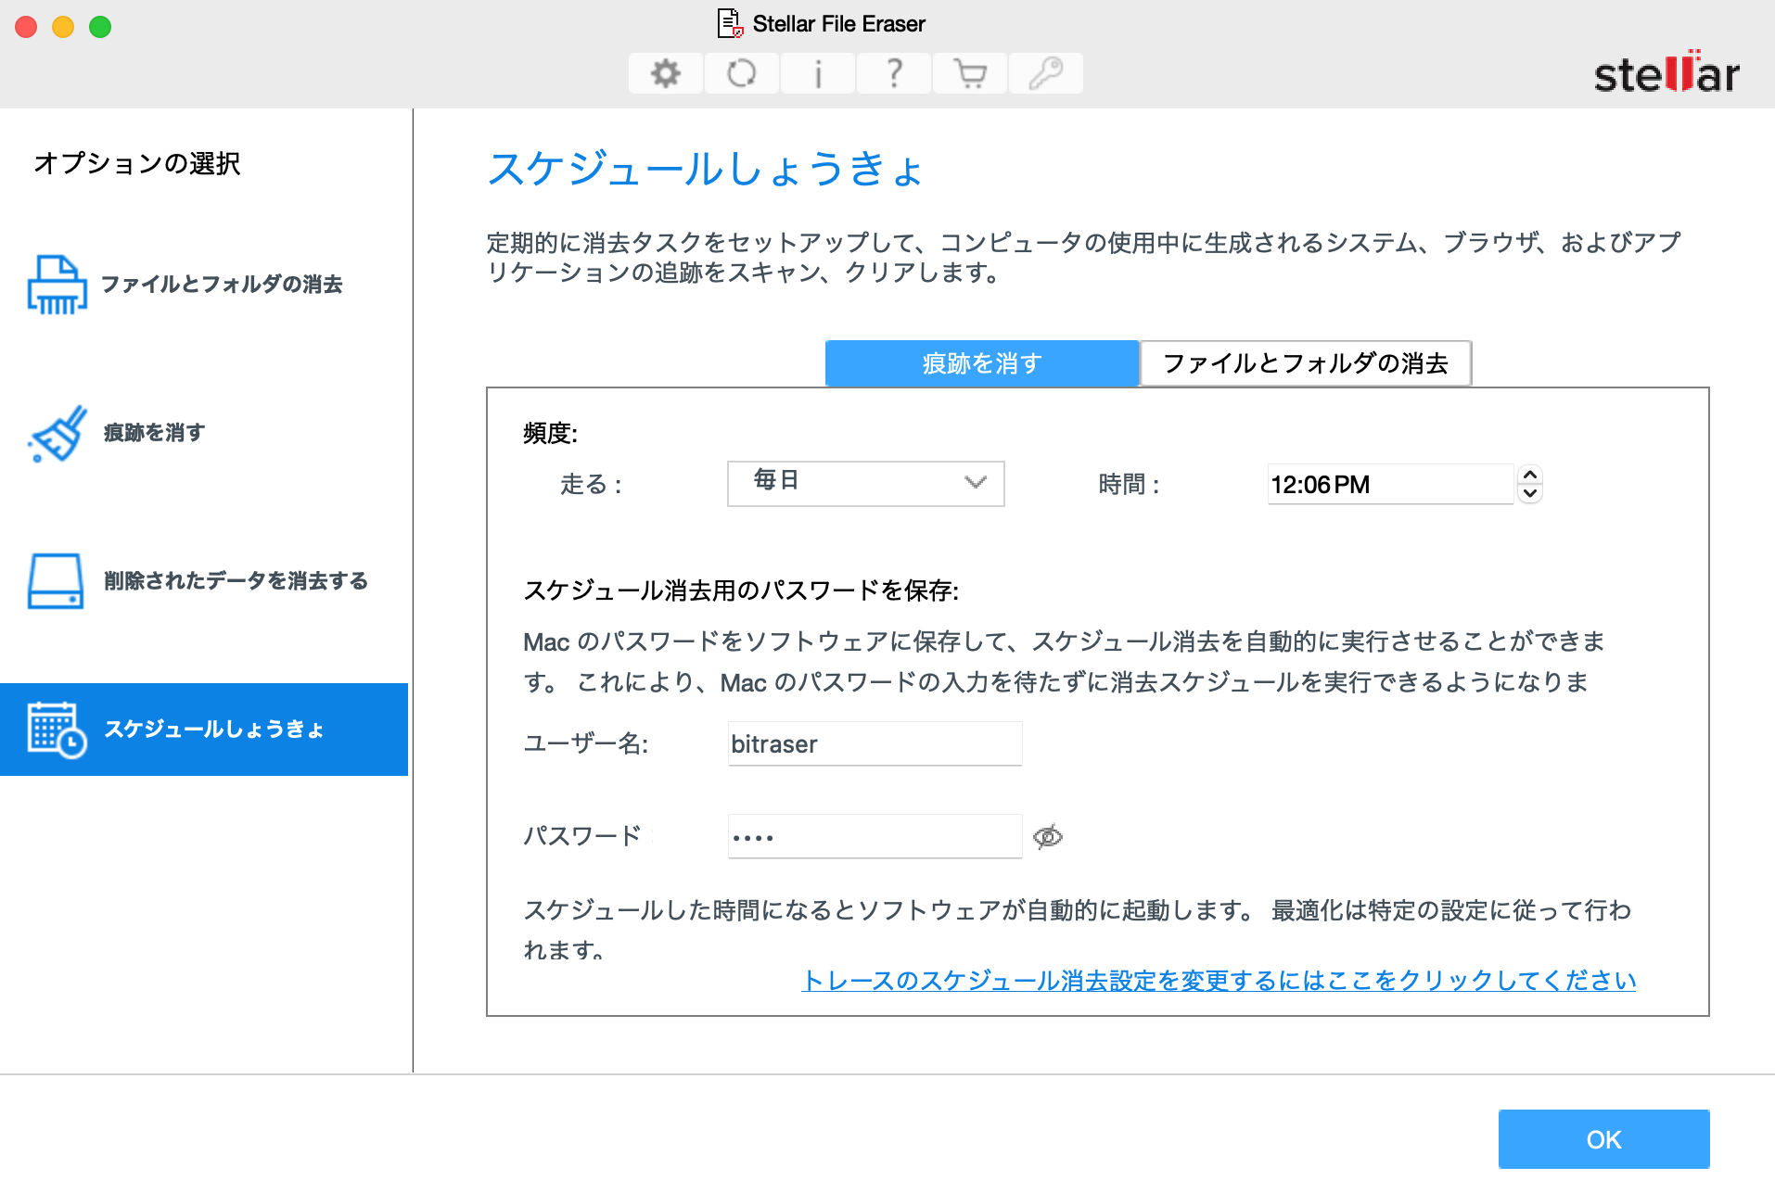The height and width of the screenshot is (1193, 1775).
Task: Open sidebar item ファイルとフォルダの消去
Action: [204, 285]
